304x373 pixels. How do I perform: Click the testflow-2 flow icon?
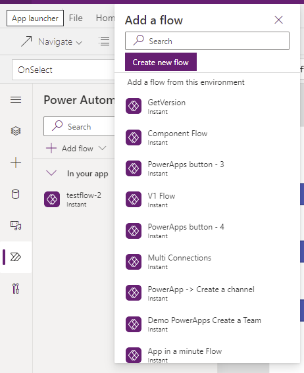52,199
